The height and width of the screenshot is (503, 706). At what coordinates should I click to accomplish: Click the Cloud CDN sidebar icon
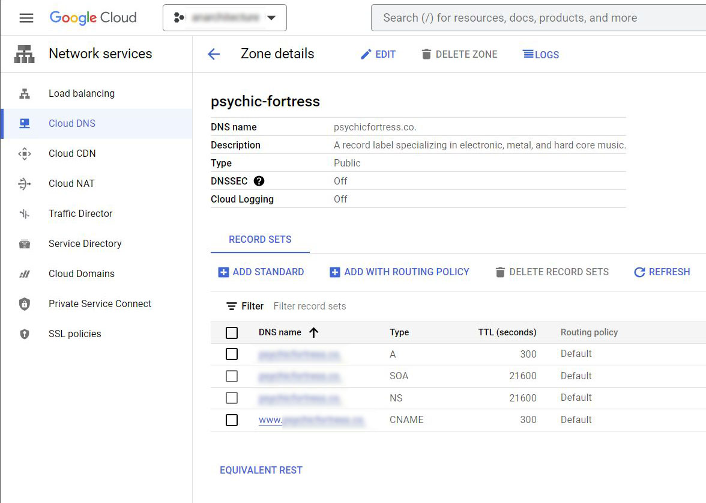[25, 154]
